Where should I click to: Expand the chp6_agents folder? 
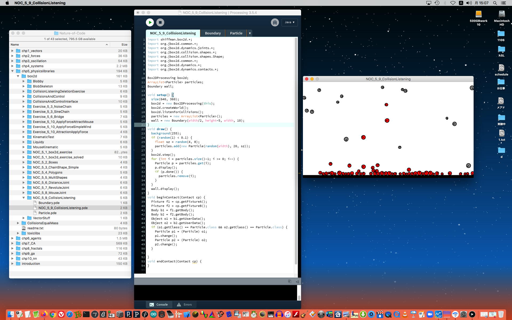coord(12,238)
